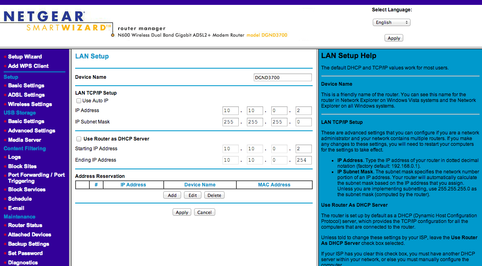Open Block Services page
482x266 pixels.
click(x=27, y=189)
